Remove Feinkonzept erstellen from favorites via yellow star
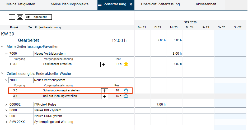Image resolution: width=248 pixels, height=130 pixels. click(126, 64)
